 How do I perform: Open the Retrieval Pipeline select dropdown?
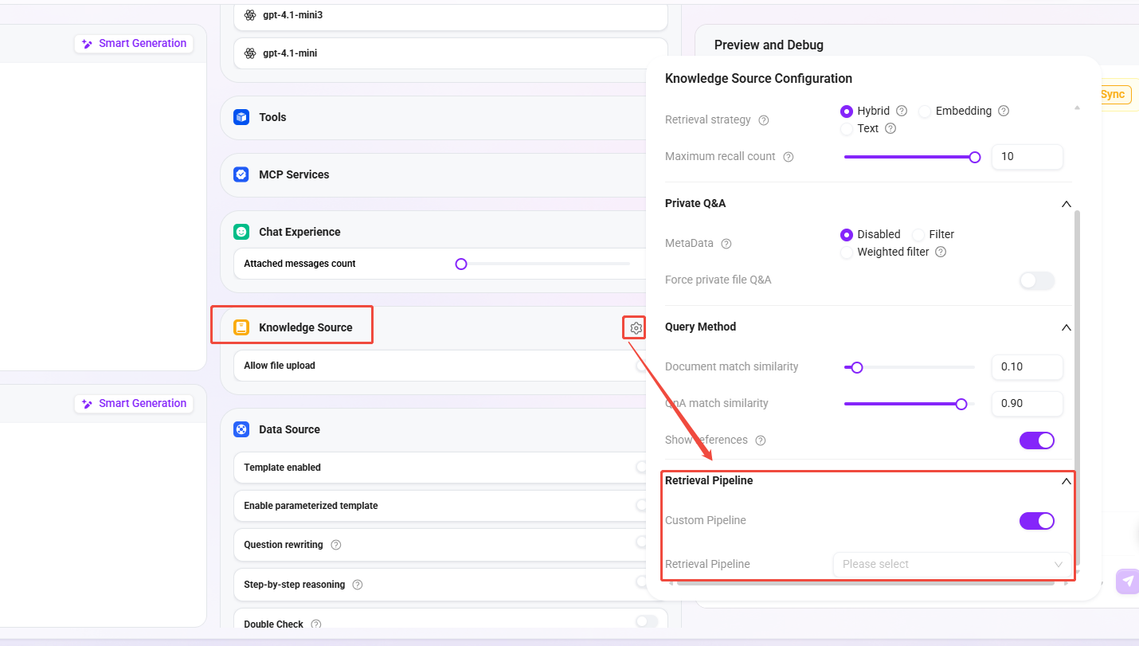pos(953,564)
